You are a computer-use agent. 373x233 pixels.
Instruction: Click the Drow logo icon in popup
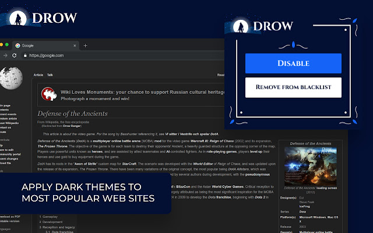(241, 26)
